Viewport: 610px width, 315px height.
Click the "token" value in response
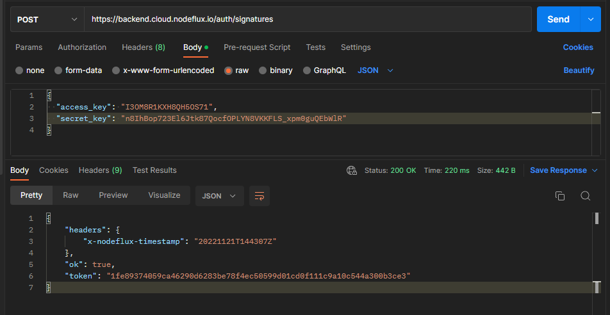(259, 276)
